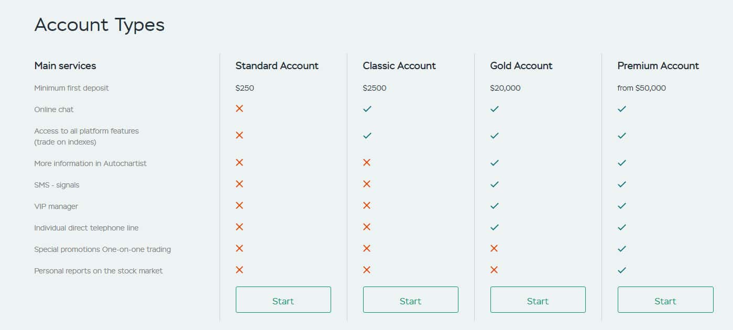Viewport: 733px width, 330px height.
Task: Select Start for the Premium Account
Action: pyautogui.click(x=665, y=300)
